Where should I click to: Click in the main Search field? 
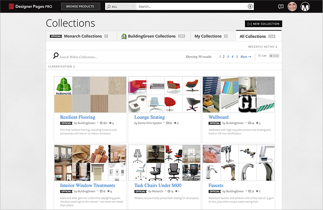pyautogui.click(x=191, y=6)
